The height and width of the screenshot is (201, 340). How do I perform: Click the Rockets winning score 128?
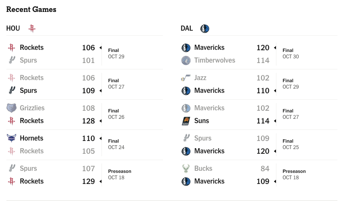pyautogui.click(x=88, y=121)
